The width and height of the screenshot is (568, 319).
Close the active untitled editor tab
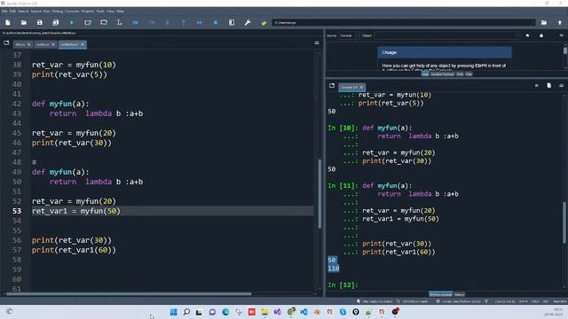click(x=83, y=44)
